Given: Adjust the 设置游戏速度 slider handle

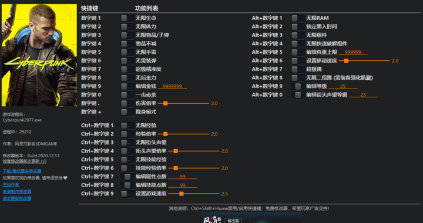Looking at the screenshot, I should click(x=182, y=194).
